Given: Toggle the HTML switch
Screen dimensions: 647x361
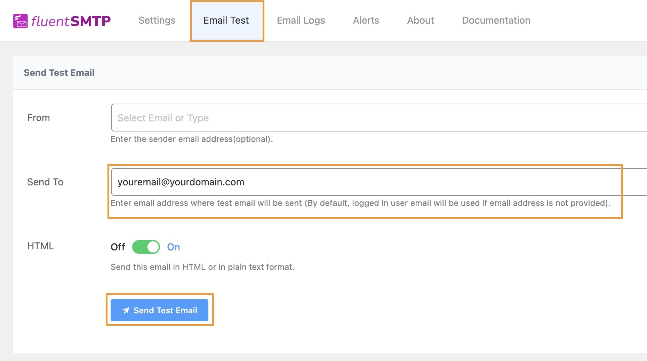Looking at the screenshot, I should pyautogui.click(x=146, y=247).
